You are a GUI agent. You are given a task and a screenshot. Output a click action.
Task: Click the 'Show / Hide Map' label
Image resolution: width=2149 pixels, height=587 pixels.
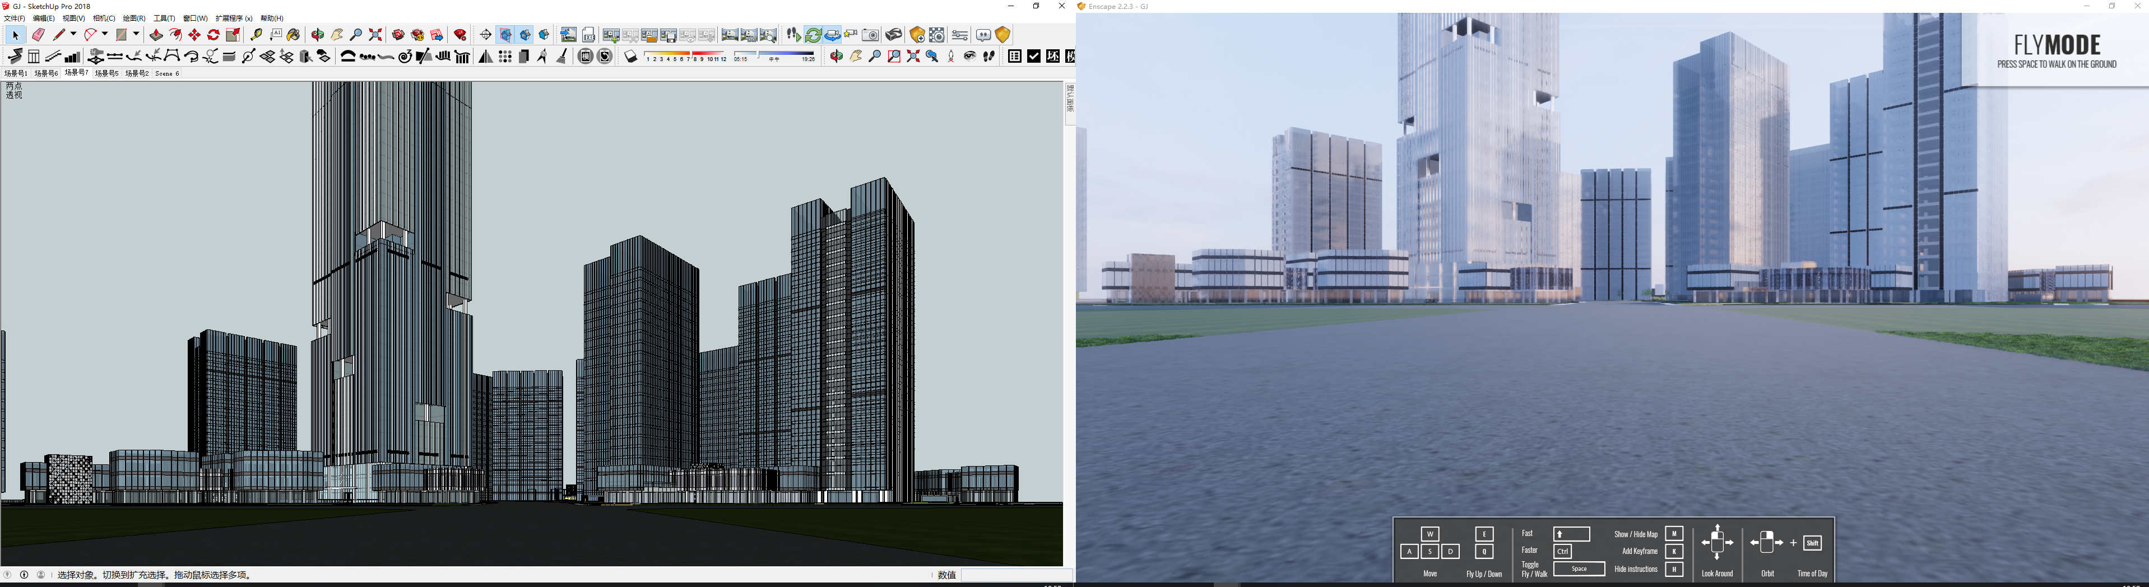[x=1636, y=534]
